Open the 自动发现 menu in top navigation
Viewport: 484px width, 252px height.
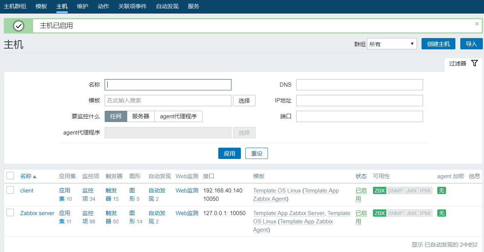click(x=167, y=6)
